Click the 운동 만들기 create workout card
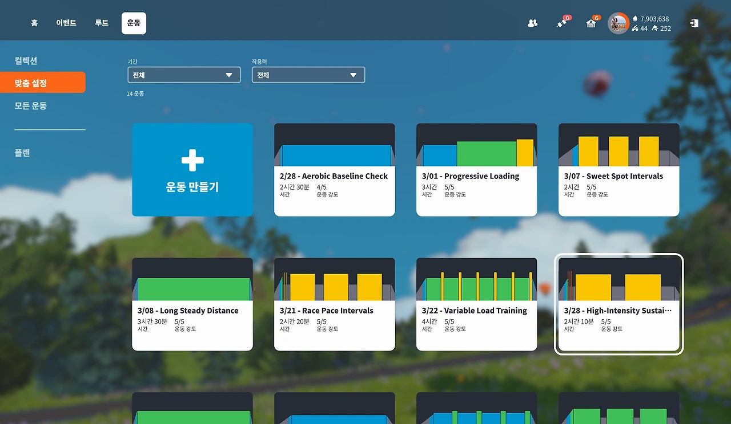Screen dimensions: 731x424 coord(192,170)
